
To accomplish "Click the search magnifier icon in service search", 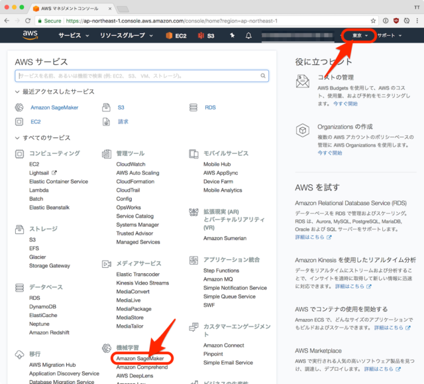I will point(263,76).
